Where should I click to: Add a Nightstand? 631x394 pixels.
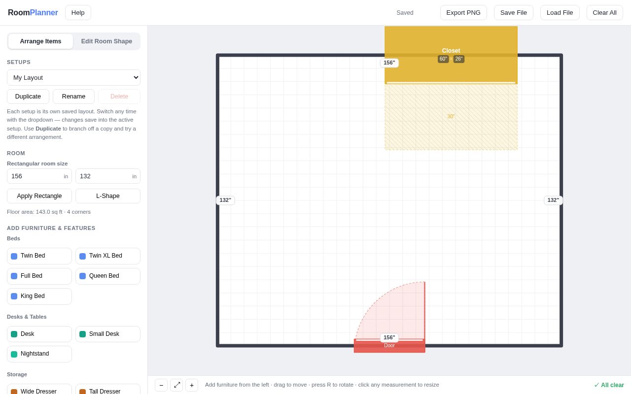point(39,354)
